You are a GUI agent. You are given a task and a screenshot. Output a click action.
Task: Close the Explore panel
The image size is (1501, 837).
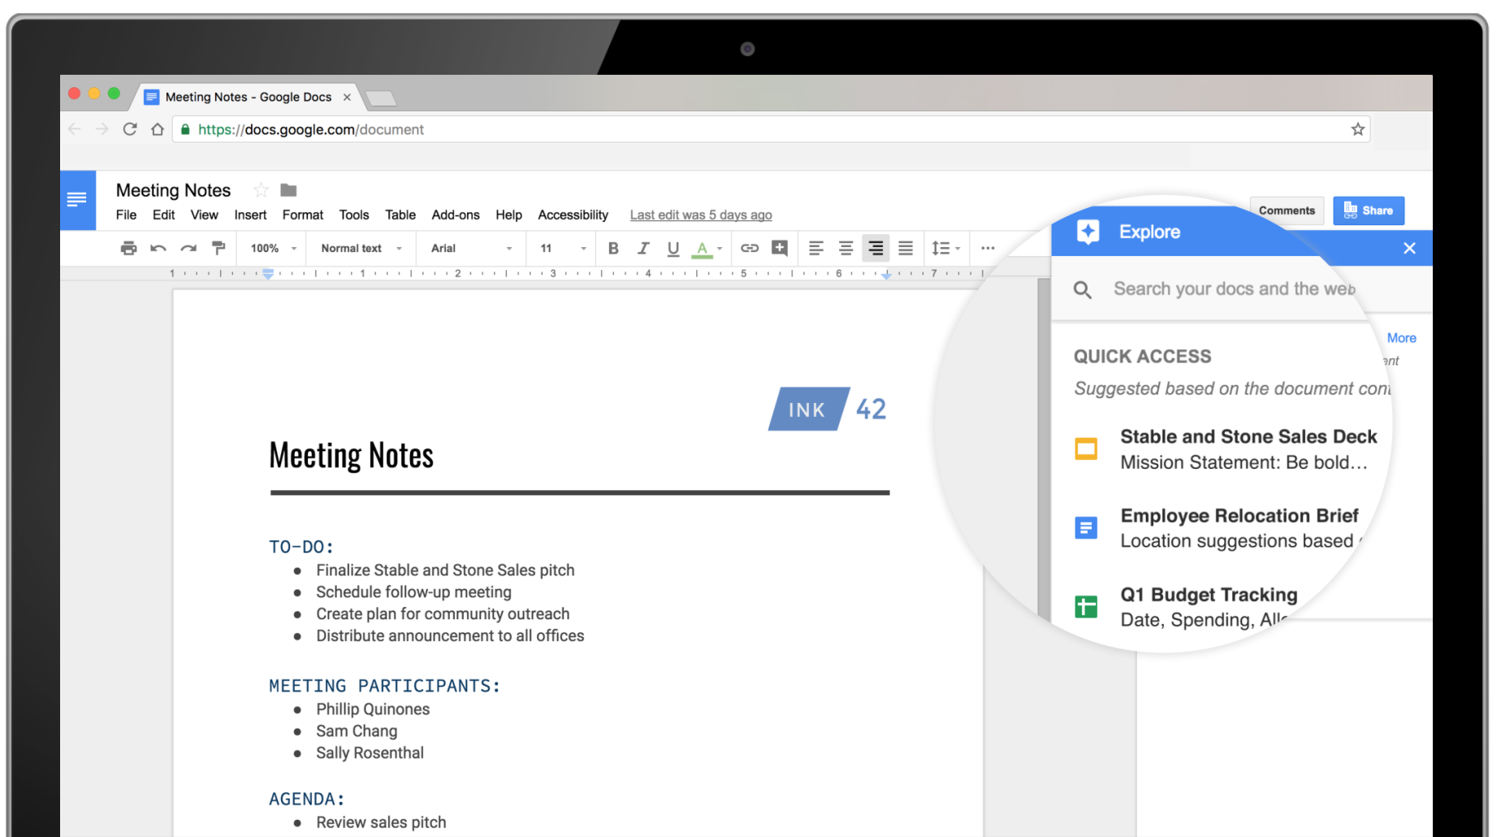tap(1409, 248)
